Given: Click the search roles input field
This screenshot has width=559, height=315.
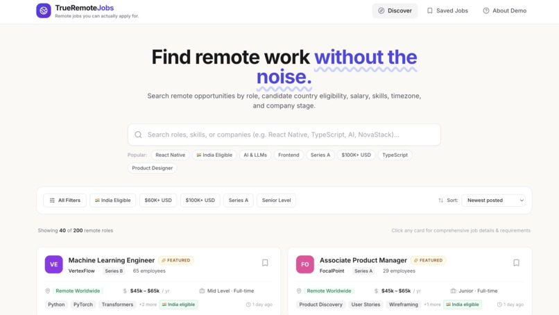Looking at the screenshot, I should click(x=284, y=135).
